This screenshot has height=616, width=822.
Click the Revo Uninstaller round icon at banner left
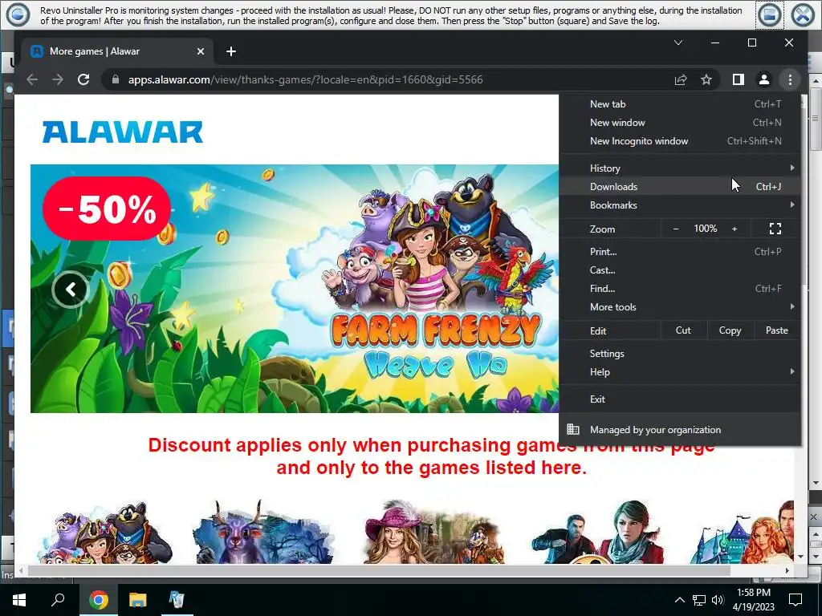coord(18,14)
